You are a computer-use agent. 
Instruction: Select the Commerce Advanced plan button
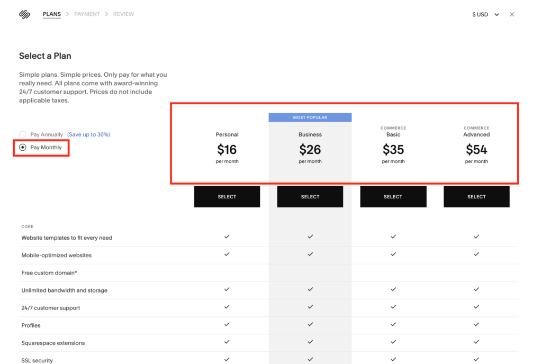click(477, 196)
